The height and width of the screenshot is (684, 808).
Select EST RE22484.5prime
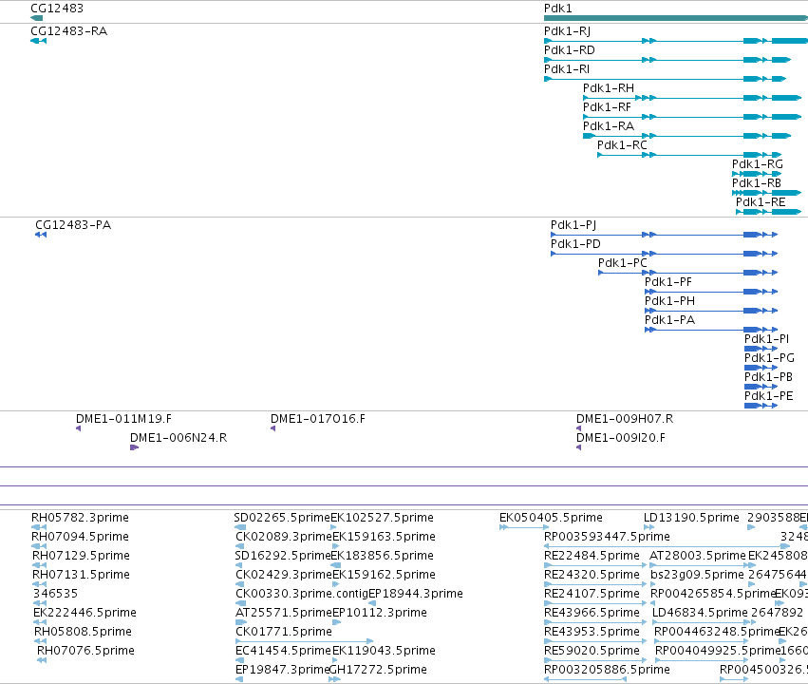coord(592,556)
